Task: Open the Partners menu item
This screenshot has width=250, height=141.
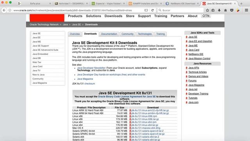Action: click(177, 16)
